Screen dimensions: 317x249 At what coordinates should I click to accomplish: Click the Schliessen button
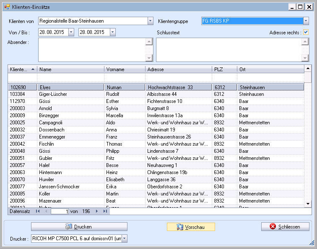click(285, 227)
